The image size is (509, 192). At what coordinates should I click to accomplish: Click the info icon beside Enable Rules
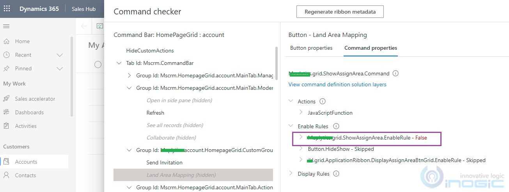336,126
